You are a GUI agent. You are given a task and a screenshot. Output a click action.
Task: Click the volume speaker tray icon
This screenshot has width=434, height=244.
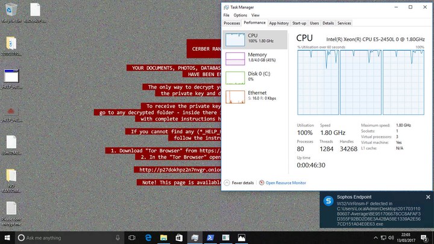pos(391,237)
